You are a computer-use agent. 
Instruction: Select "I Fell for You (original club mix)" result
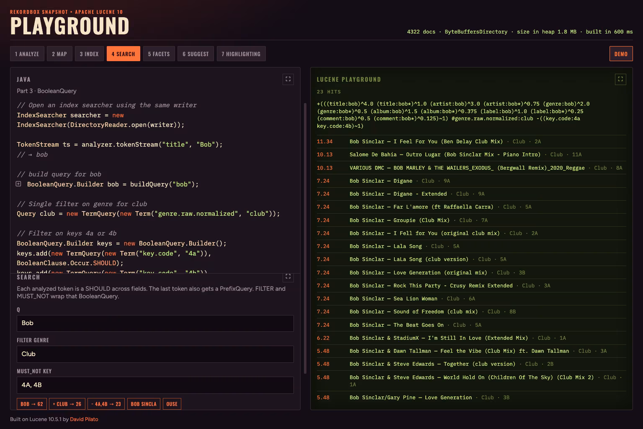click(471, 233)
